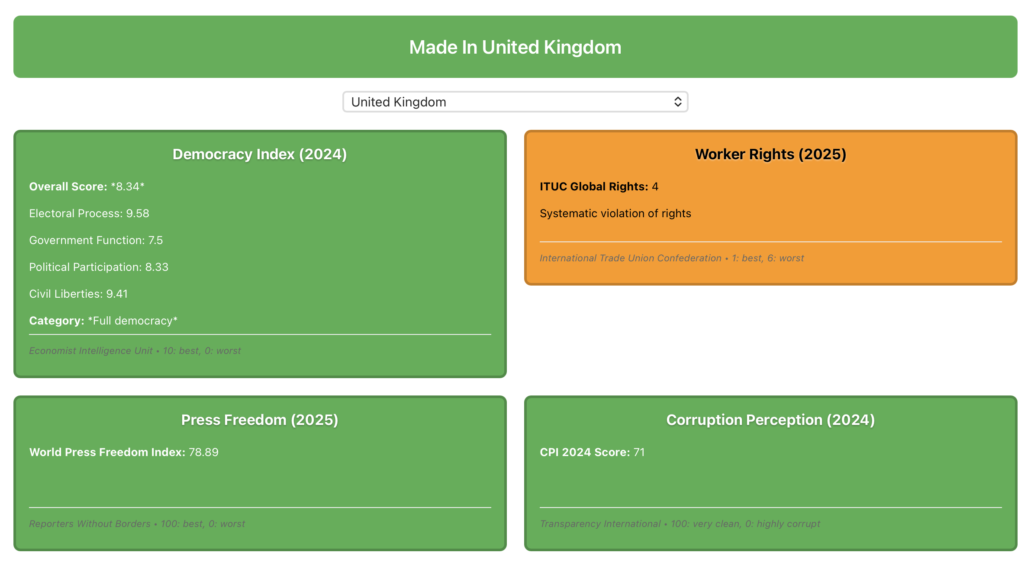The width and height of the screenshot is (1031, 572).
Task: Click the Overall Score 8.34 line
Action: pos(87,186)
